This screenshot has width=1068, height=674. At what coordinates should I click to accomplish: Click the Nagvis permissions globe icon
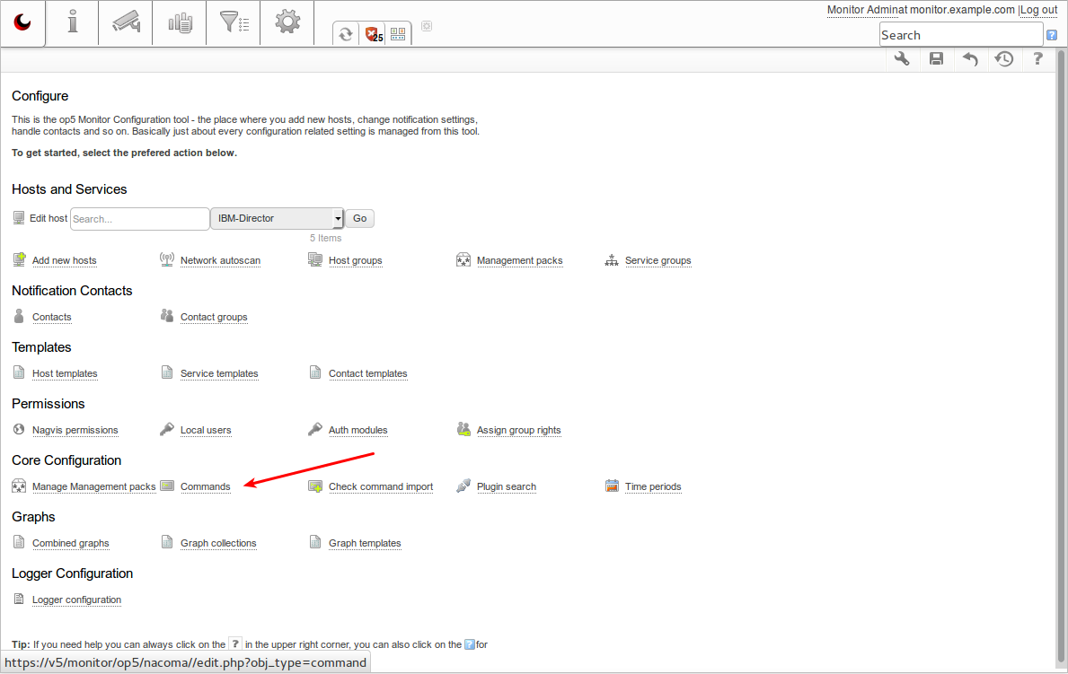19,429
